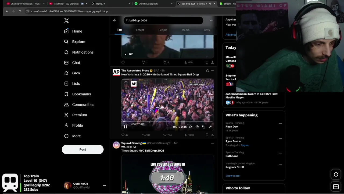Viewport: 344px width, 194px height.
Task: Switch to the People tab
Action: [x=163, y=30]
